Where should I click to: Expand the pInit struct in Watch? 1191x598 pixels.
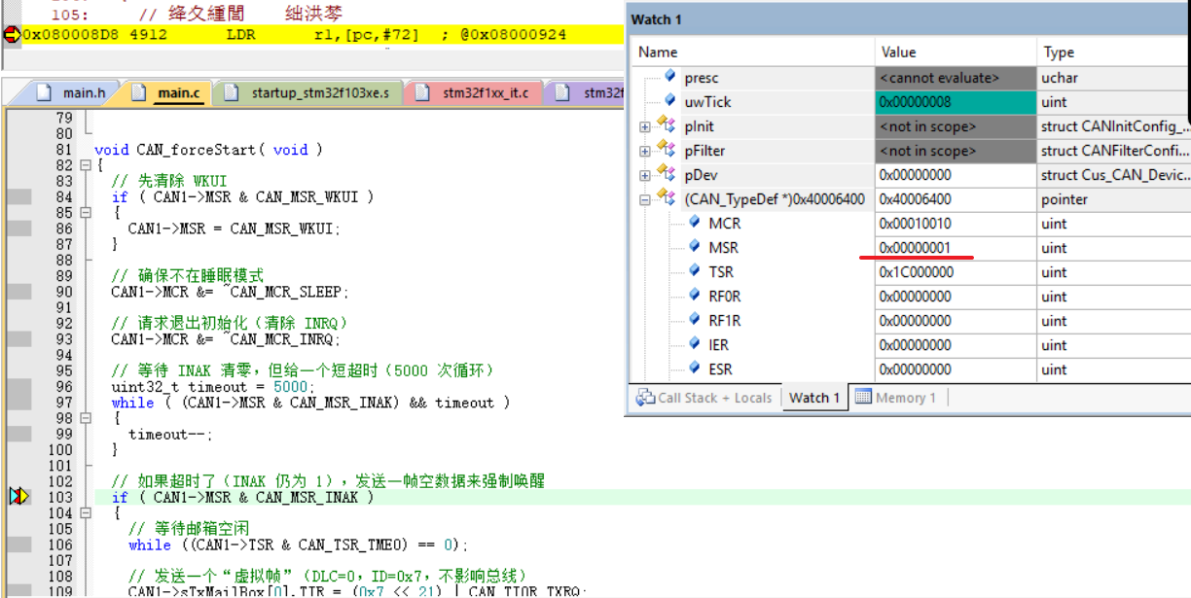coord(644,126)
